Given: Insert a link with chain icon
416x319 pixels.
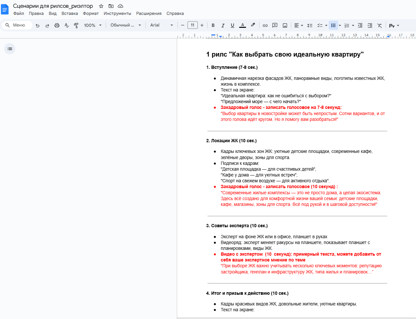Looking at the screenshot, I should click(265, 25).
